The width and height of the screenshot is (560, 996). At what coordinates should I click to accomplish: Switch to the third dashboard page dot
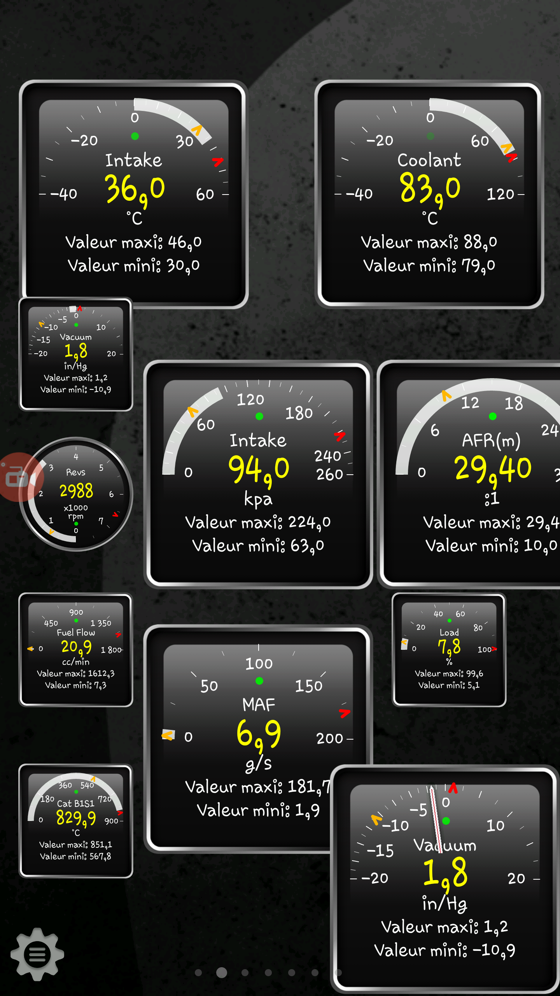245,973
